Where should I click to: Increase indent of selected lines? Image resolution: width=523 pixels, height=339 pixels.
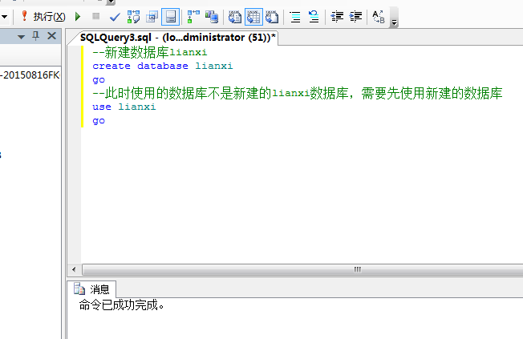(x=355, y=17)
